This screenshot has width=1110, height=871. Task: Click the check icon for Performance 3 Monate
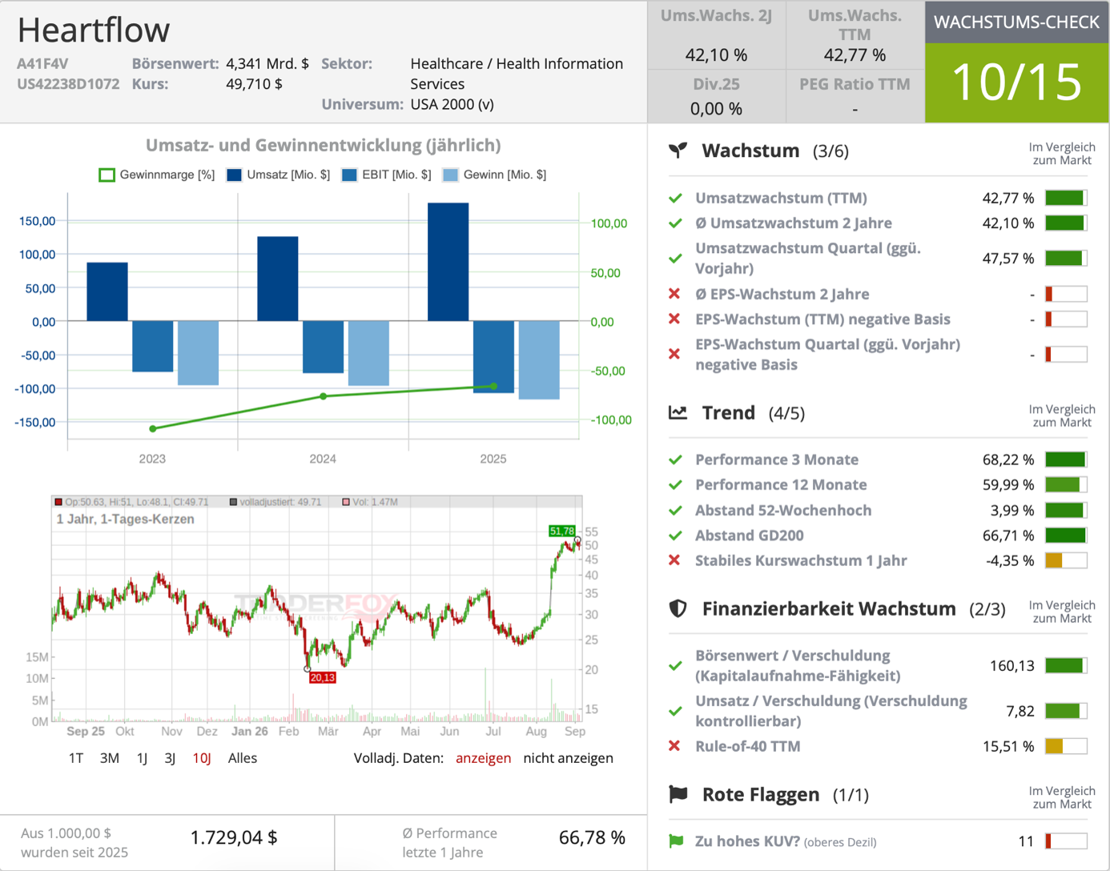coord(675,460)
